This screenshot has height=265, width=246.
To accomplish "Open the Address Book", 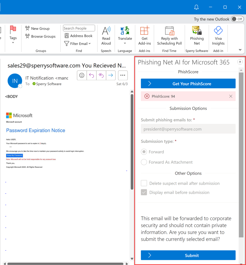I will 79,36.
